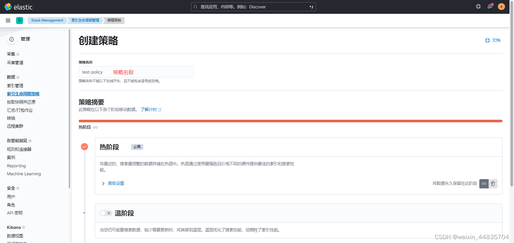Click the policy name input field
Screen dimensions: 514x243
137,72
